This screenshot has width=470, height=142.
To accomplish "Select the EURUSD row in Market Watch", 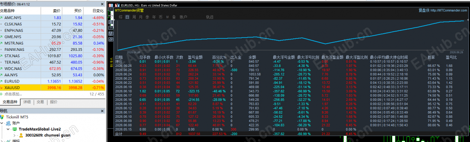I will point(53,81).
